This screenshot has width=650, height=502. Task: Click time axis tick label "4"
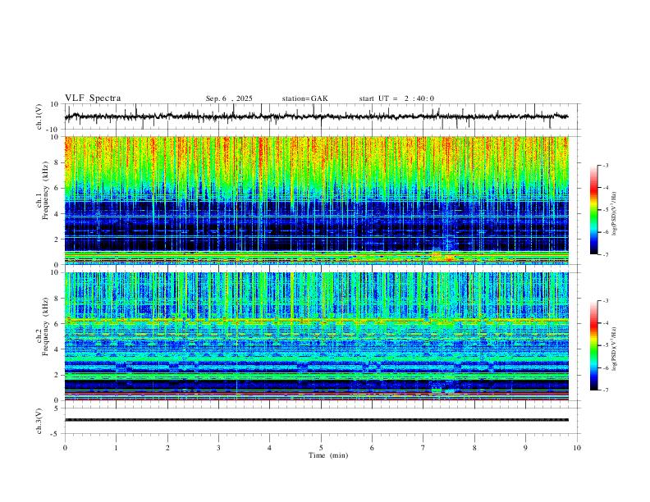pyautogui.click(x=269, y=448)
